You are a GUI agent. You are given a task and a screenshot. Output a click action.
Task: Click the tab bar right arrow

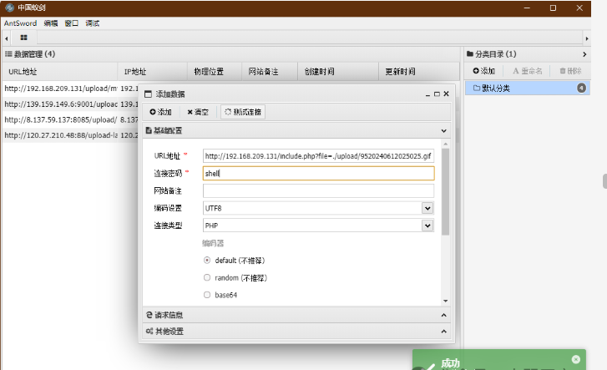(587, 38)
